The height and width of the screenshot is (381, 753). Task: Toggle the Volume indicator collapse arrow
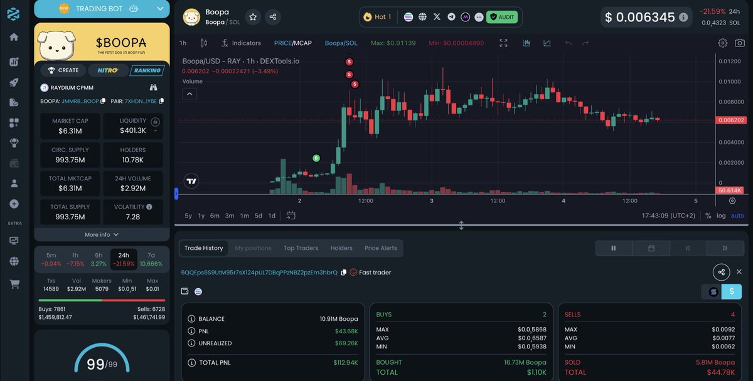pyautogui.click(x=190, y=94)
